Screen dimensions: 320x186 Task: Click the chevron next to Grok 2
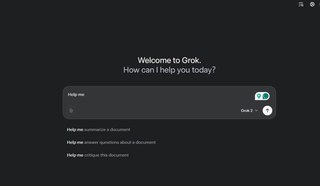click(x=256, y=111)
